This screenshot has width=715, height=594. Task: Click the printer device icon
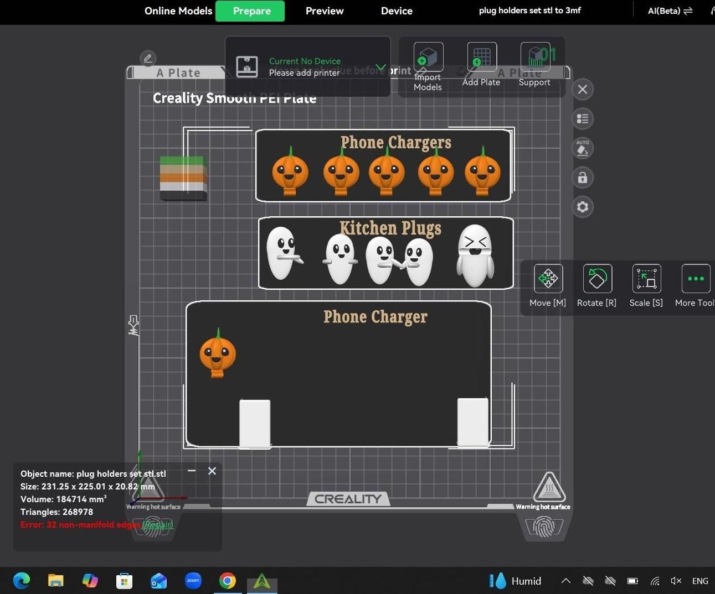pyautogui.click(x=247, y=66)
